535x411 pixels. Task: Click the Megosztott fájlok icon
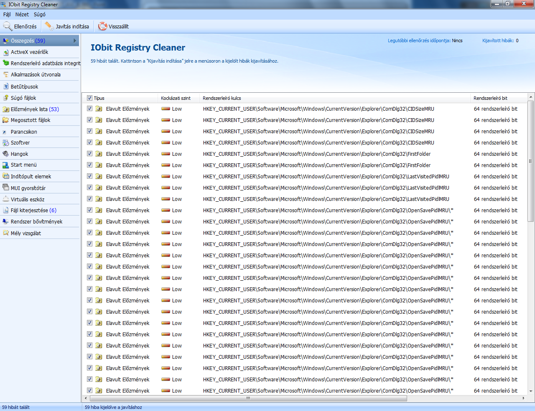6,120
